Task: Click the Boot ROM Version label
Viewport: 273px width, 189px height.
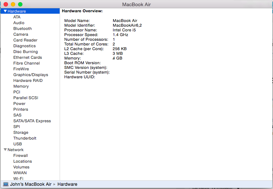Action: (82, 63)
